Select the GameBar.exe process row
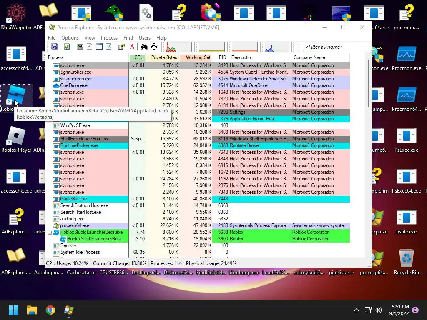 click(198, 199)
